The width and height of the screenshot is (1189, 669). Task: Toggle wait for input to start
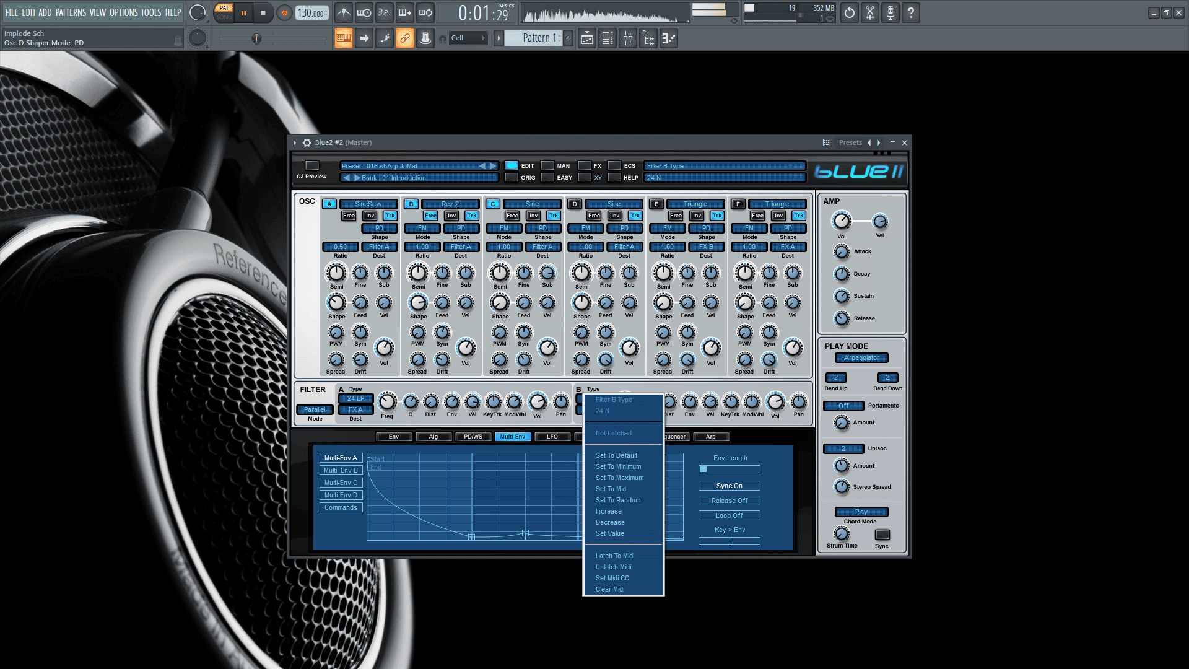coord(364,13)
